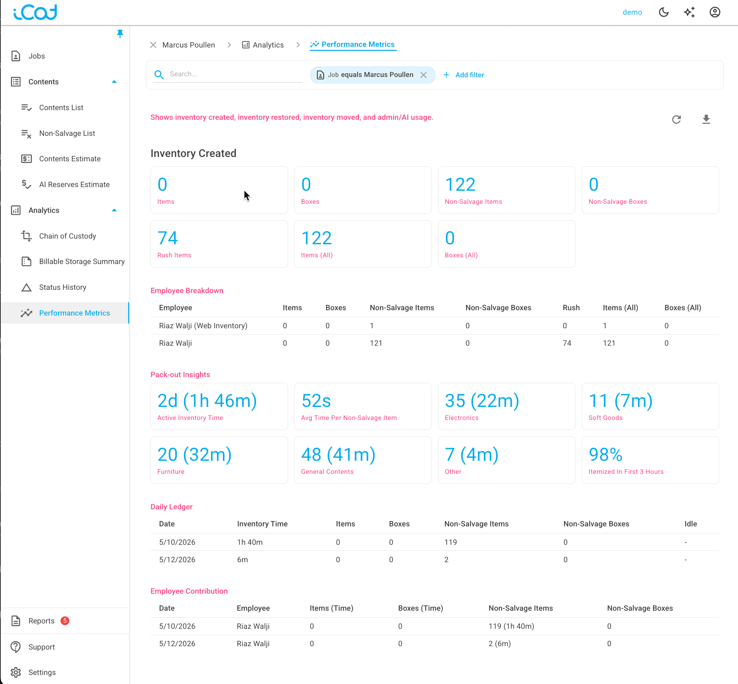Image resolution: width=738 pixels, height=684 pixels.
Task: Click the red Reports badge showing 5
Action: pyautogui.click(x=65, y=620)
